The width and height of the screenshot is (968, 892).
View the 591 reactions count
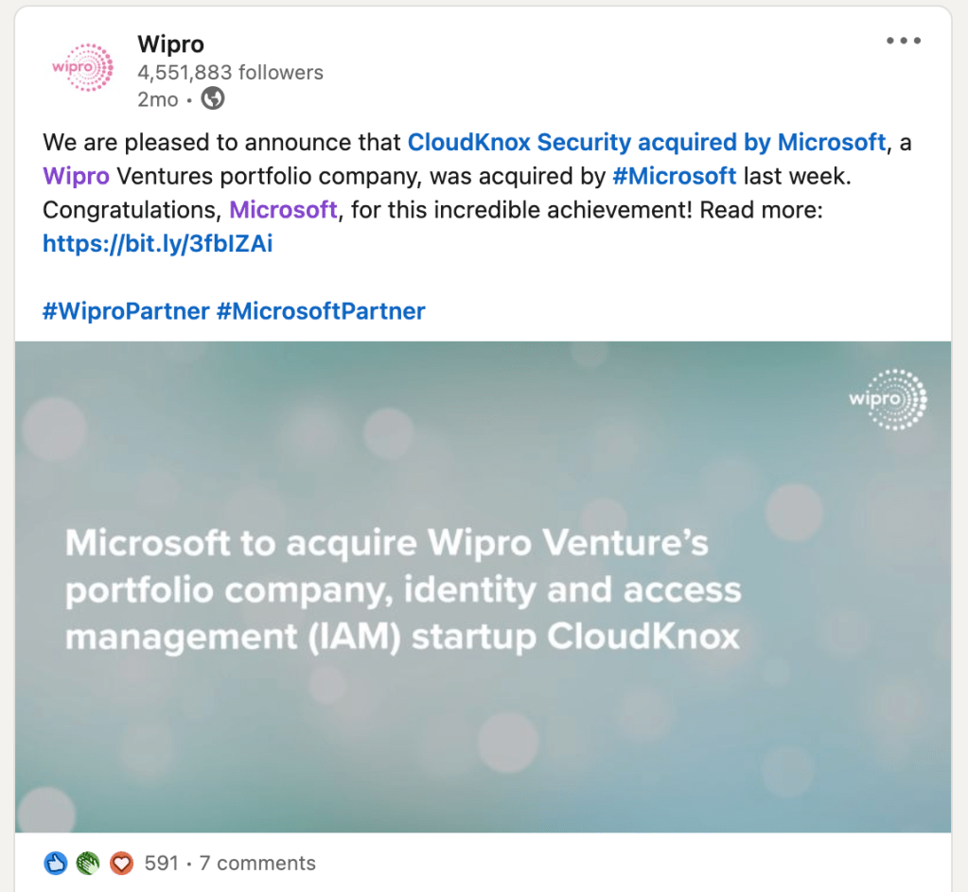[x=161, y=863]
